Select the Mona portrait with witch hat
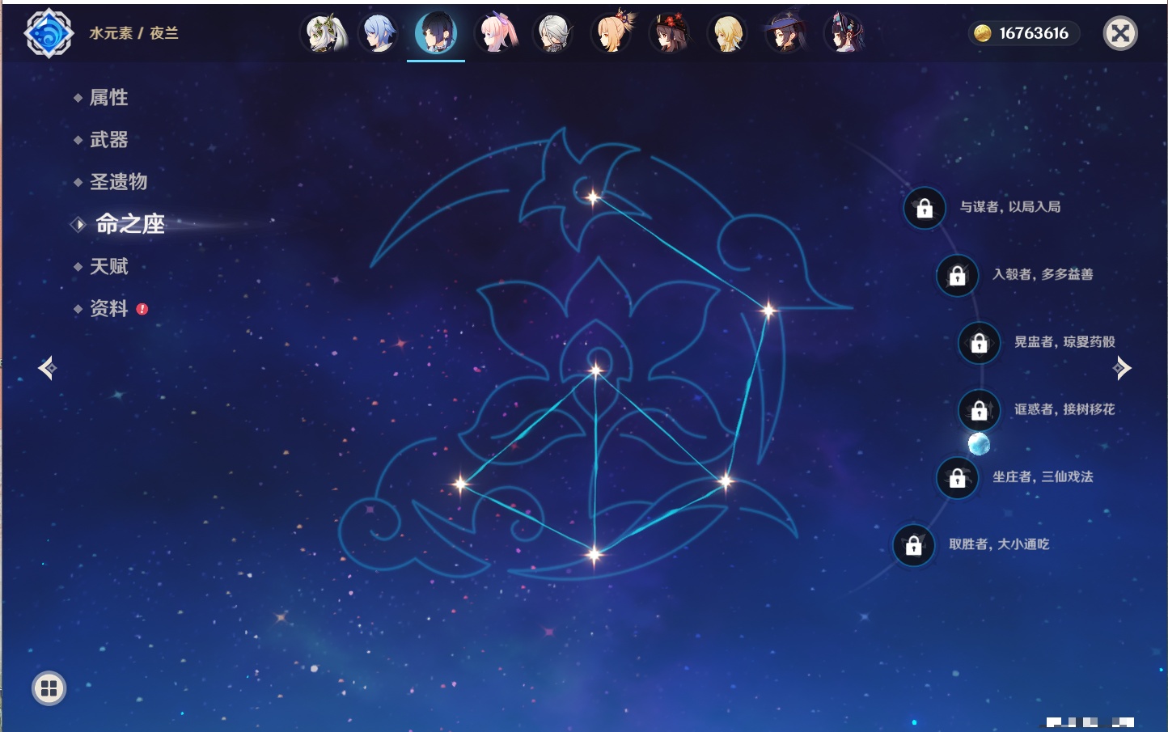The image size is (1168, 732). [x=786, y=33]
